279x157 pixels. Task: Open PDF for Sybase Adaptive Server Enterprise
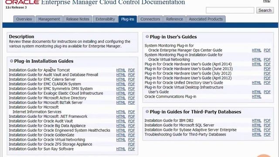(267, 130)
